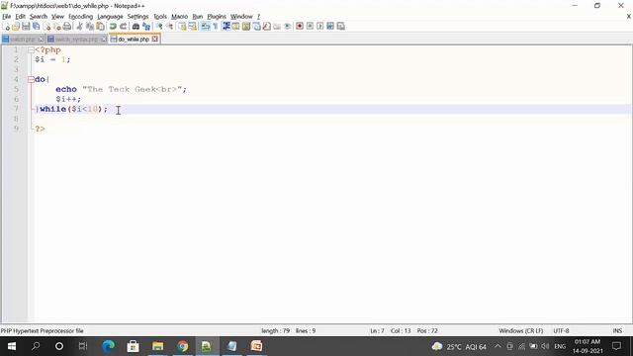Image resolution: width=633 pixels, height=356 pixels.
Task: Collapse the <?php fold marker on line 1
Action: [31, 50]
